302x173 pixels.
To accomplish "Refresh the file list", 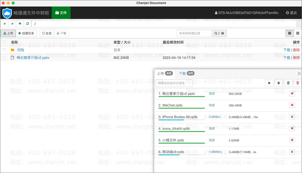I will tap(28, 24).
